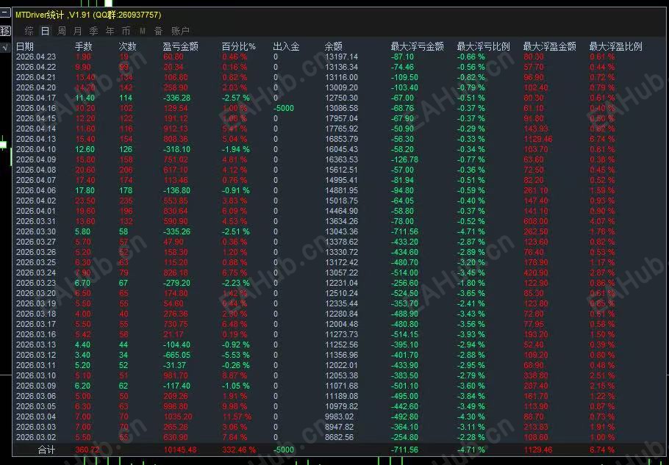Click the 合计 totals row label
The image size is (669, 465).
click(46, 450)
